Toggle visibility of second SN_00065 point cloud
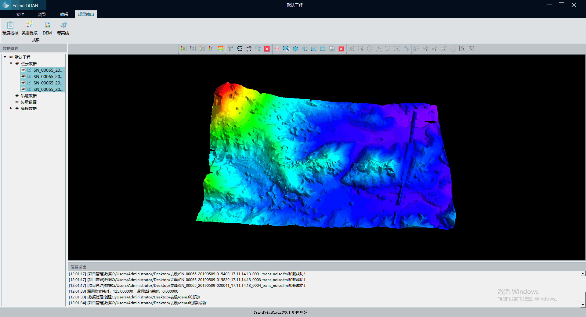 (x=23, y=76)
